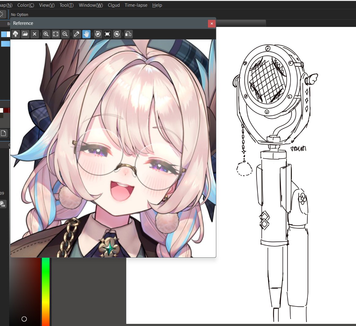
Task: Open reference image from cloud
Action: (x=15, y=34)
